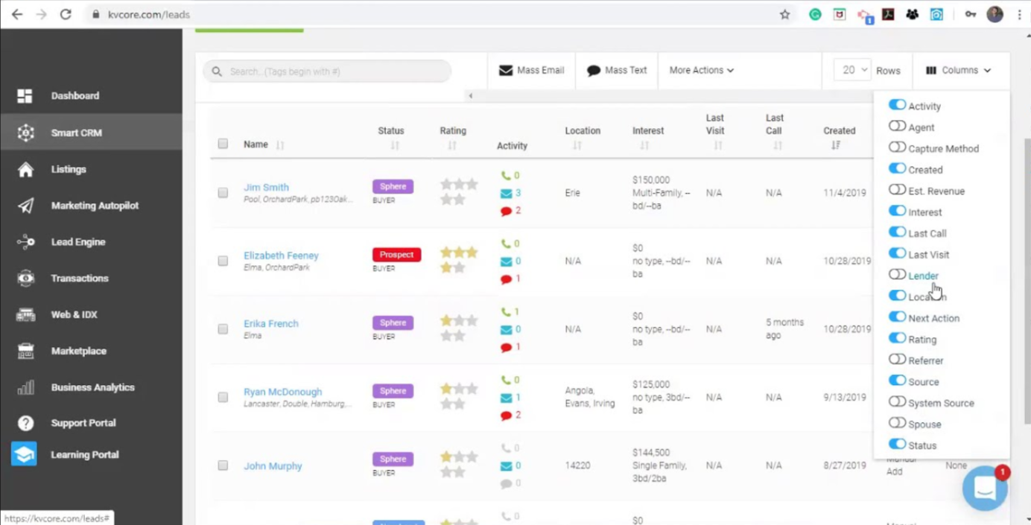This screenshot has height=525, width=1031.
Task: Go to Smart CRM in sidebar
Action: [x=76, y=133]
